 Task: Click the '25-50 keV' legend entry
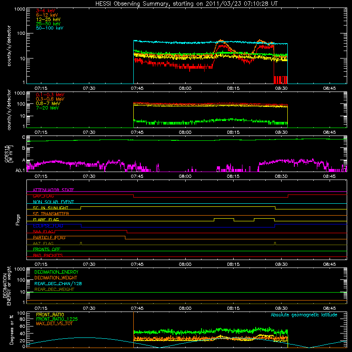point(48,24)
